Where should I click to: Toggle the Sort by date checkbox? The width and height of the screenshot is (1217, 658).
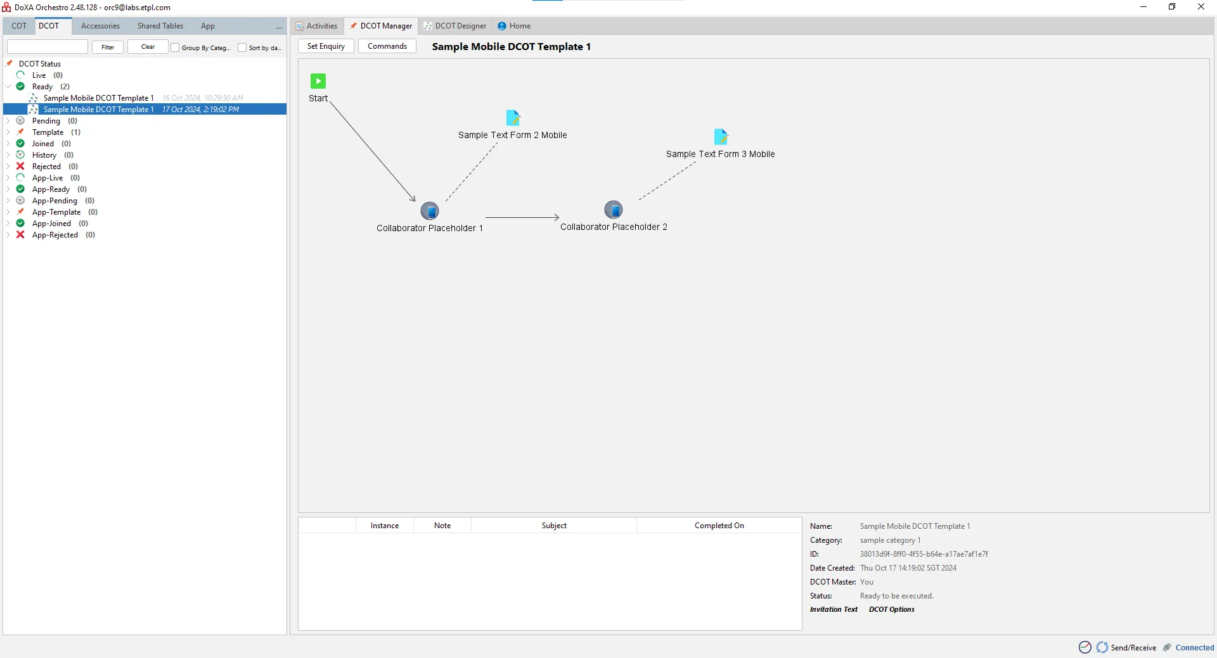242,47
